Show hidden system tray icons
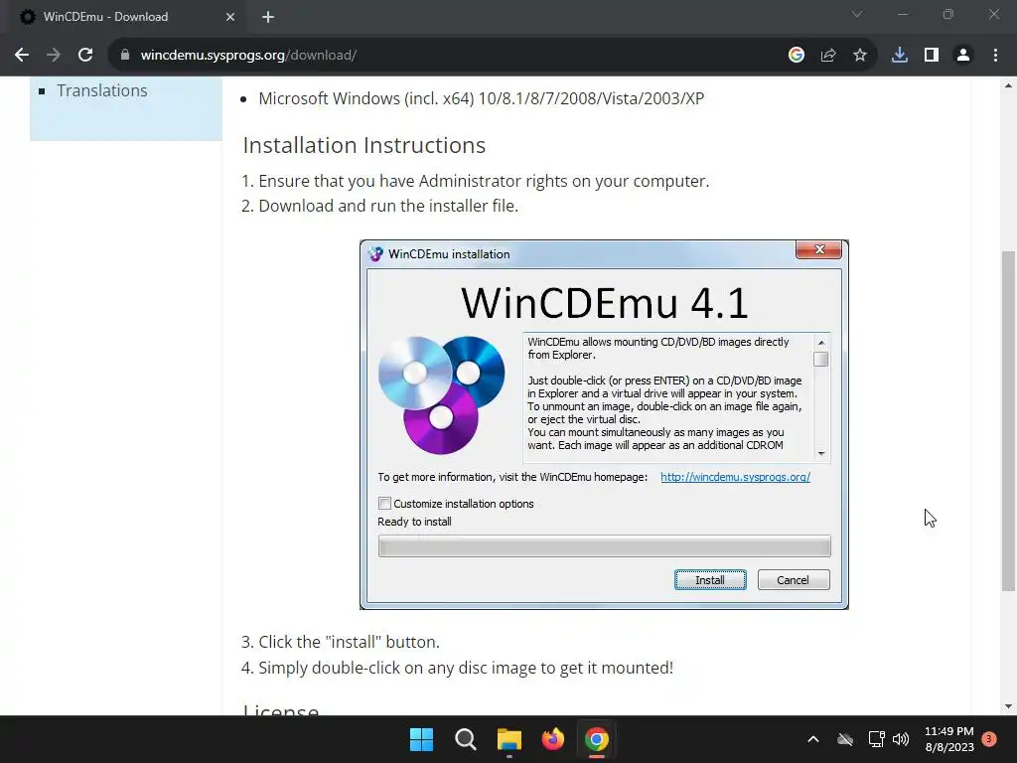Screen dimensions: 1017x763 click(x=813, y=739)
